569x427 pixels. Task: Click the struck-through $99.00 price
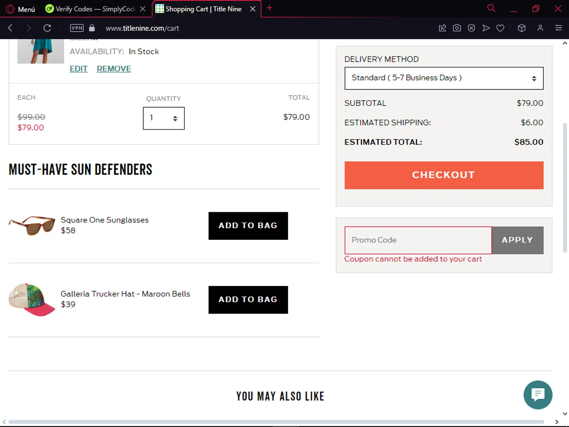point(31,117)
